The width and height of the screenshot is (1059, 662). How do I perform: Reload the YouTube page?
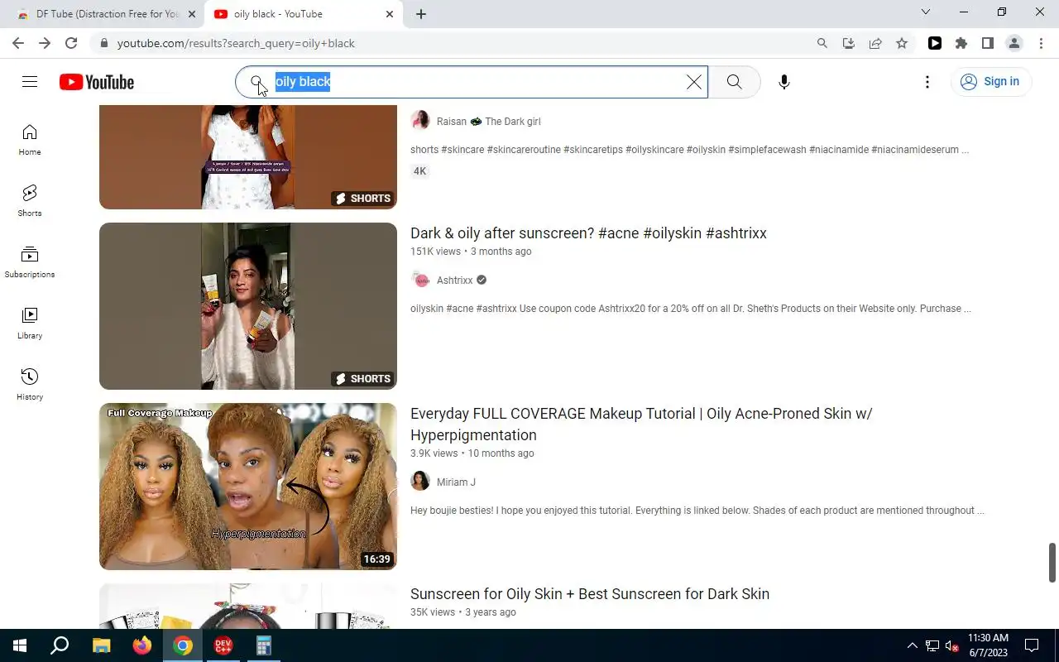point(71,43)
